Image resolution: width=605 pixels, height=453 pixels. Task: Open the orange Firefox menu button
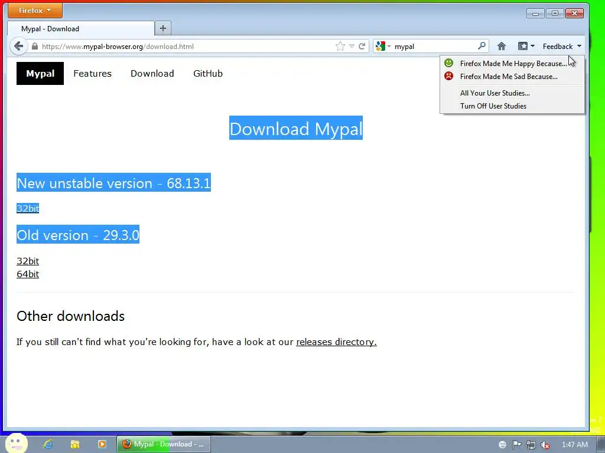35,11
